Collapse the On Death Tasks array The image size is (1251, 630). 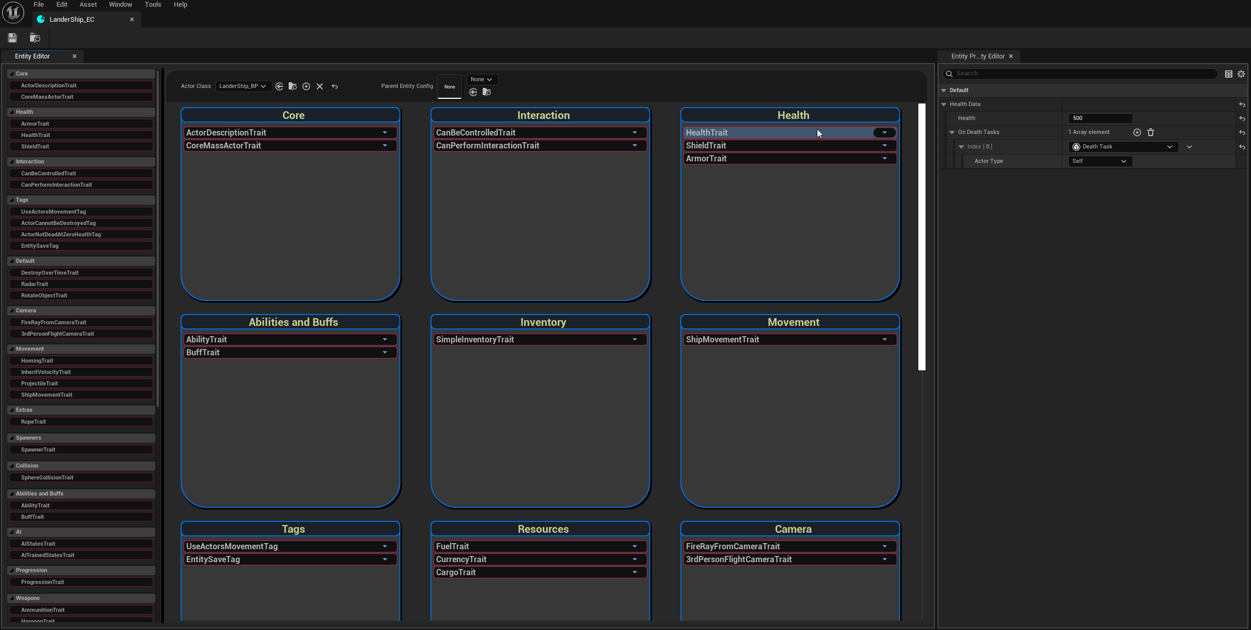952,132
